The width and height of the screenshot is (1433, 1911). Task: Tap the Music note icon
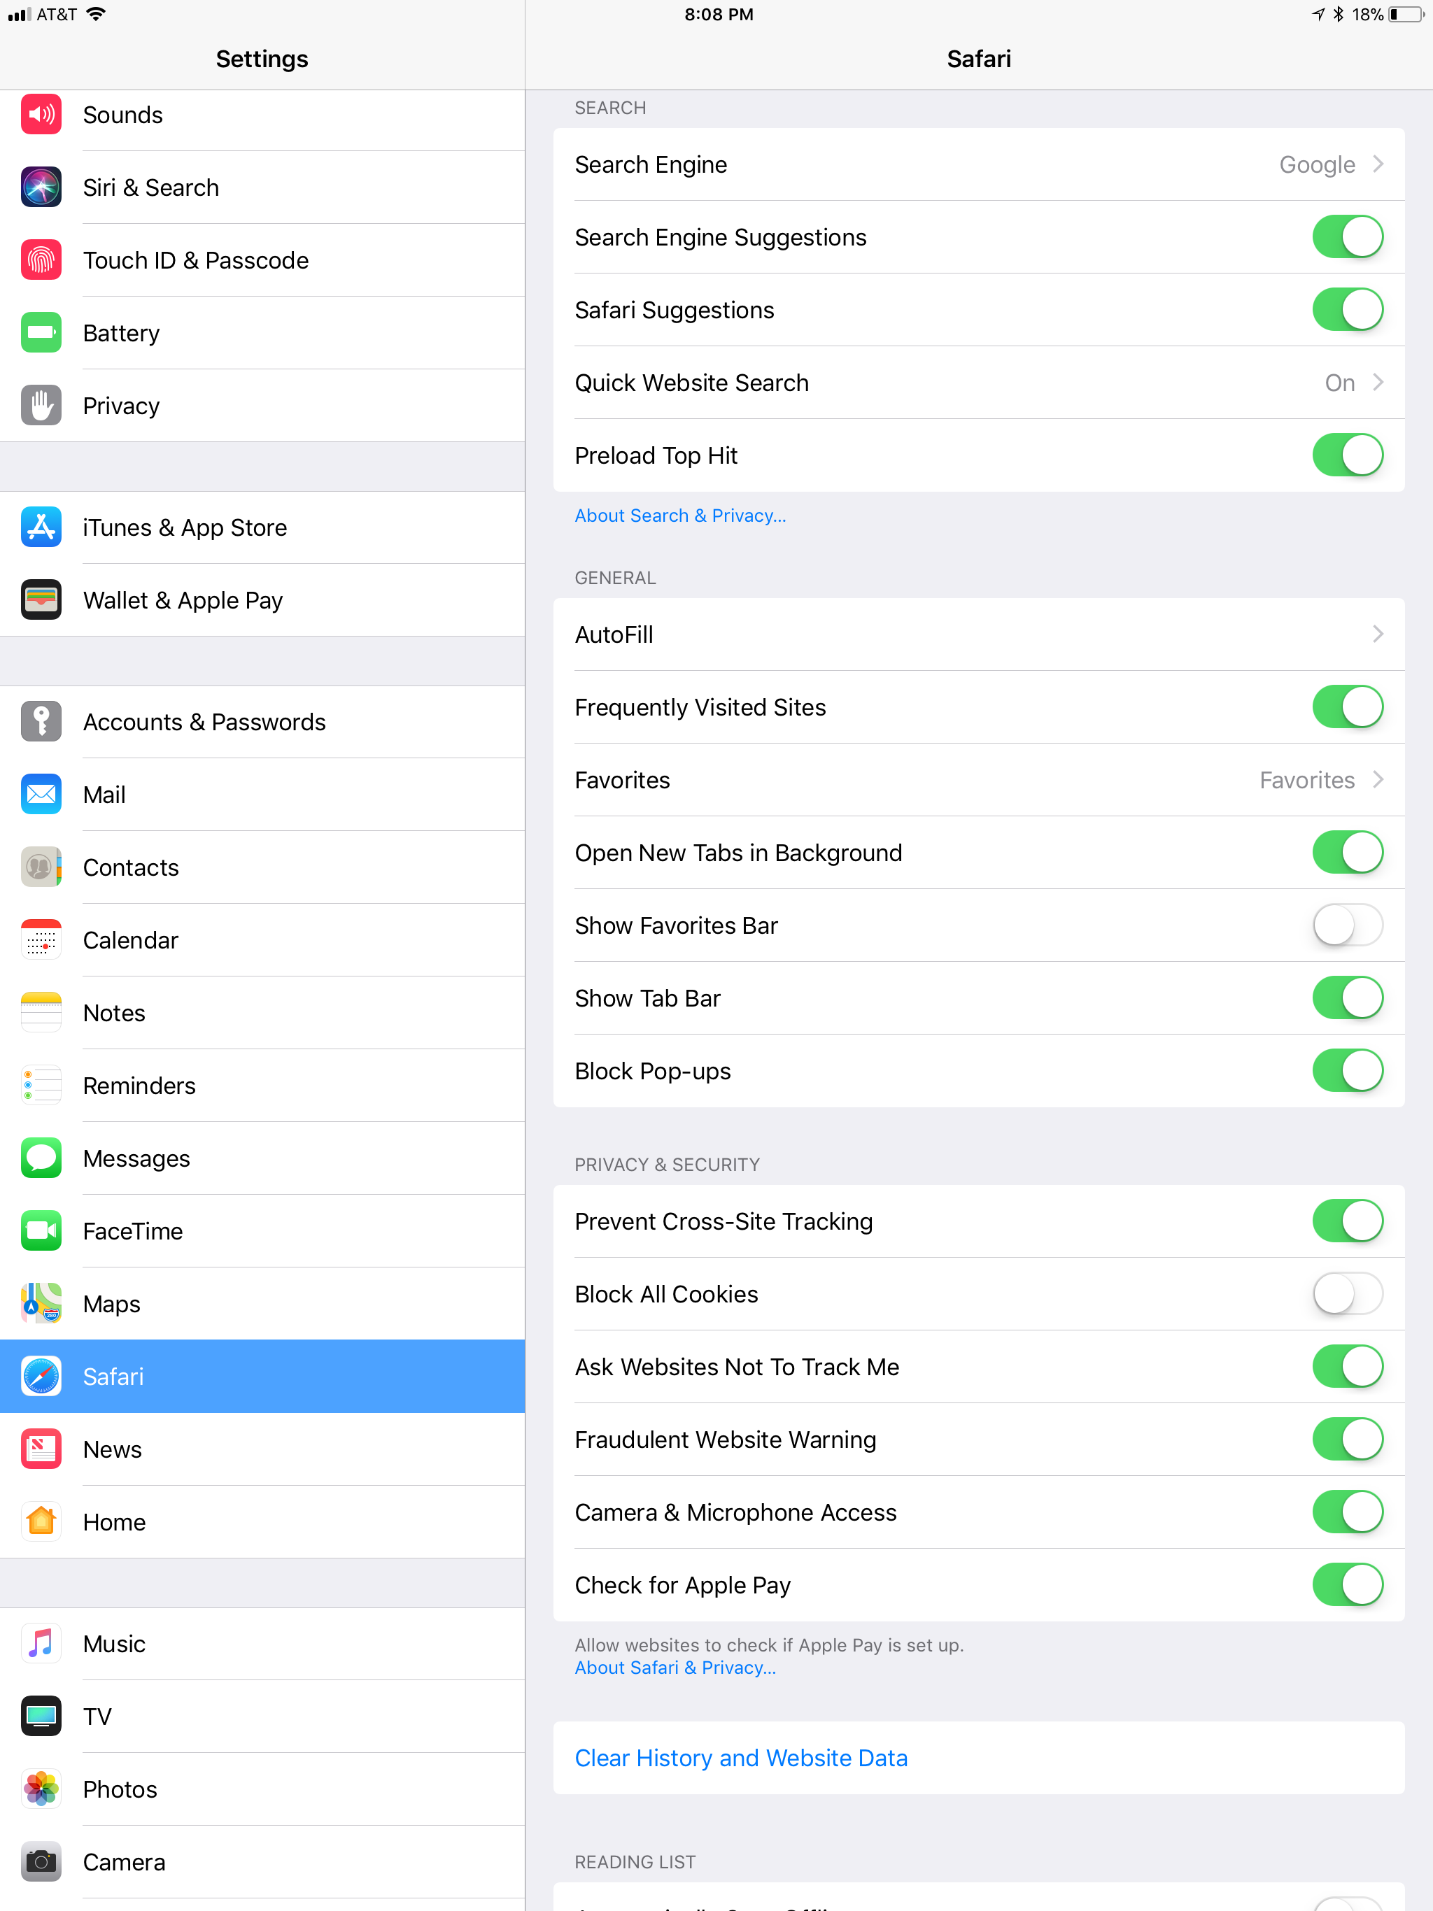click(x=41, y=1643)
